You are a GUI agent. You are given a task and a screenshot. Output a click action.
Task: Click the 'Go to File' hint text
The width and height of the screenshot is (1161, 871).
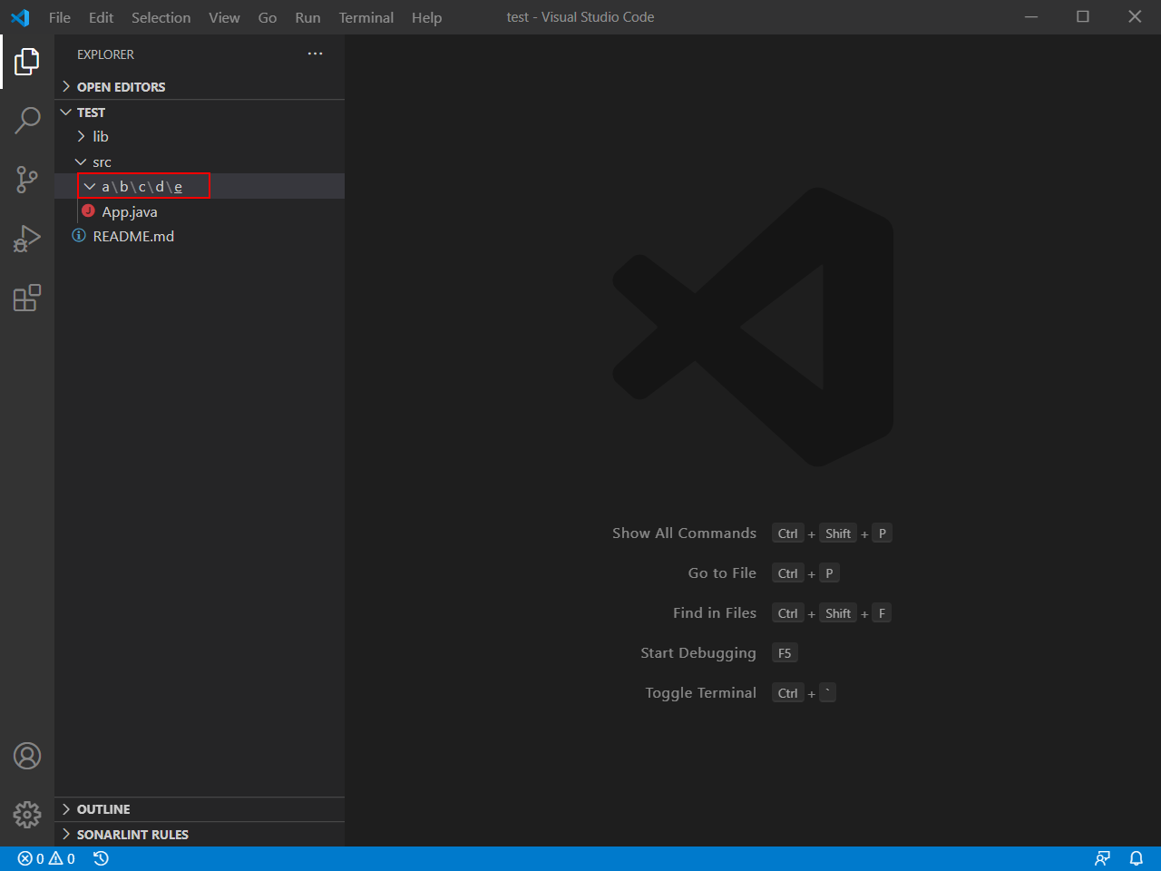722,573
